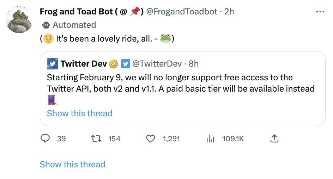Like the tweet with the heart icon
This screenshot has height=179, width=333.
click(x=151, y=139)
